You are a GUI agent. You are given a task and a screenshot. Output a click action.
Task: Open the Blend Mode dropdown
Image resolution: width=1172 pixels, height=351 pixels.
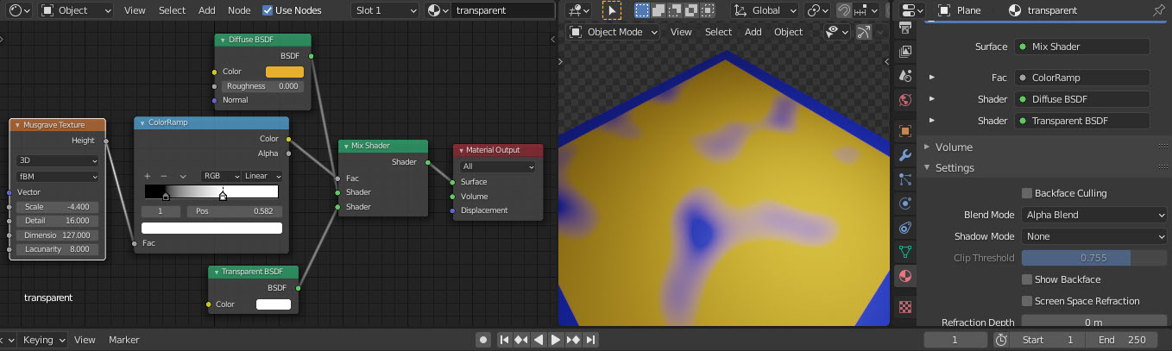(x=1093, y=215)
